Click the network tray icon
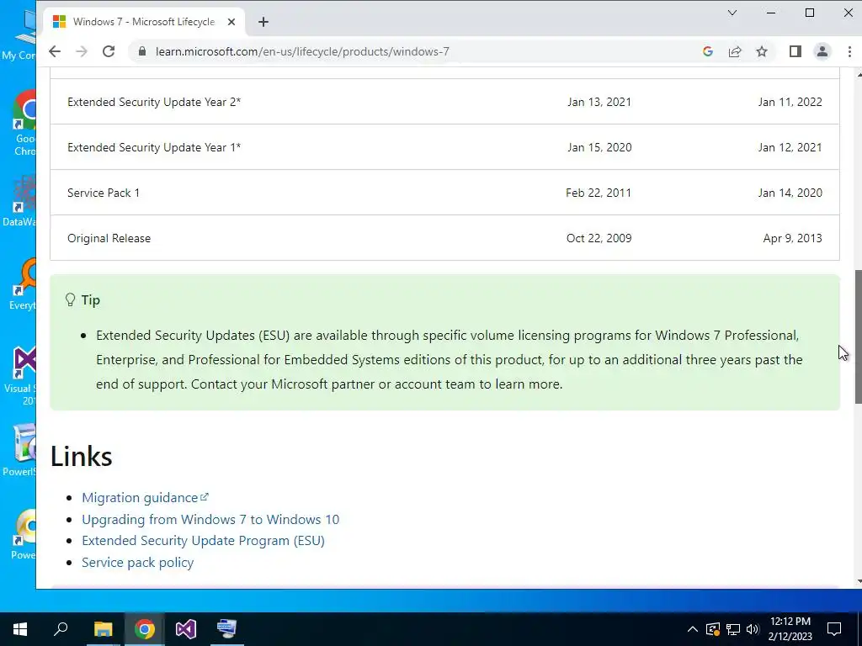The image size is (862, 646). point(733,629)
